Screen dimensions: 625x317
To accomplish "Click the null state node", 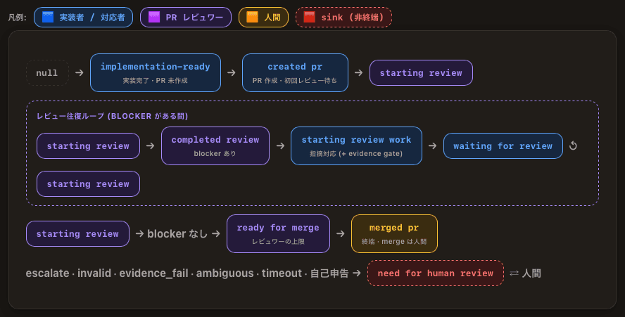I will (x=47, y=73).
